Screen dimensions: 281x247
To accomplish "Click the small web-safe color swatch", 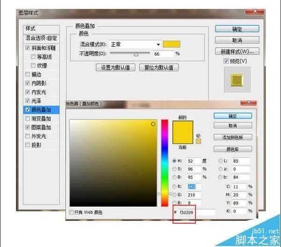I will click(199, 141).
